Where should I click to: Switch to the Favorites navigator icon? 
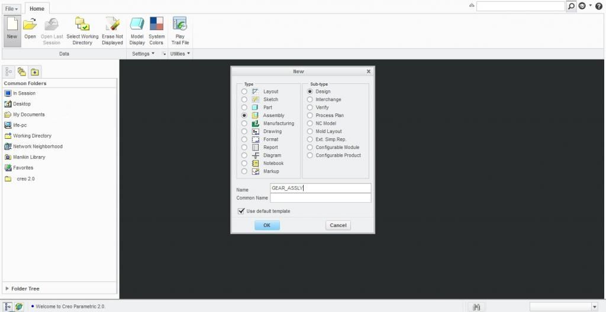click(x=35, y=72)
